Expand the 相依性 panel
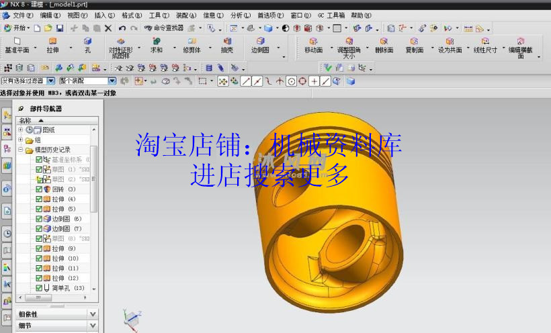 [93, 314]
